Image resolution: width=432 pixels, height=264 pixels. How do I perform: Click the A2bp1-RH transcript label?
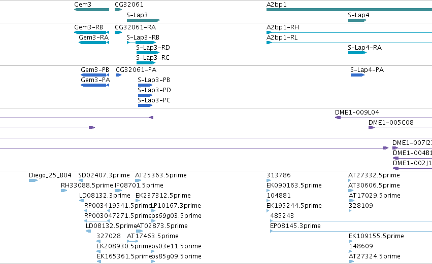click(283, 27)
